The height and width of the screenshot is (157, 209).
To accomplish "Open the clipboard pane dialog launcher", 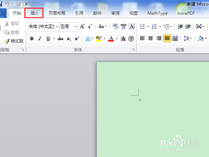I will pyautogui.click(x=23, y=49).
